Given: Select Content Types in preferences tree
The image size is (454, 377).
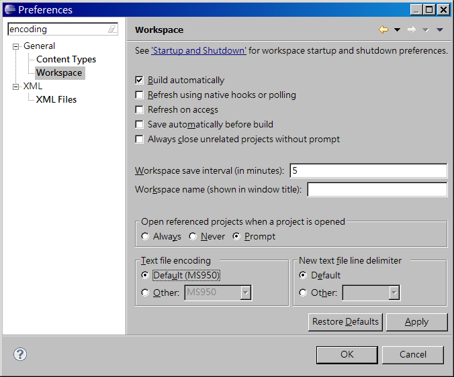Looking at the screenshot, I should click(x=66, y=60).
